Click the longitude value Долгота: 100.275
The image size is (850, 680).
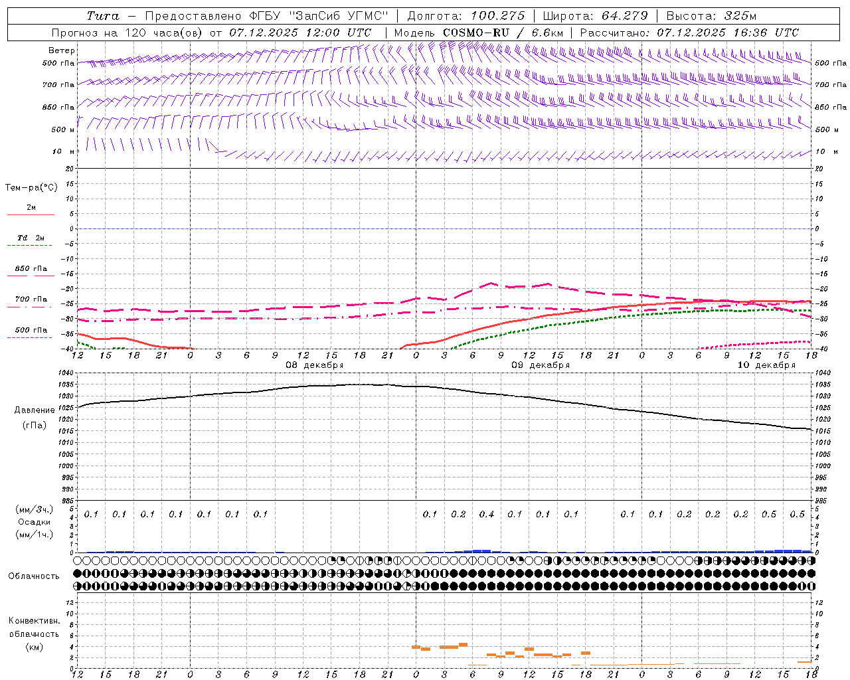466,16
